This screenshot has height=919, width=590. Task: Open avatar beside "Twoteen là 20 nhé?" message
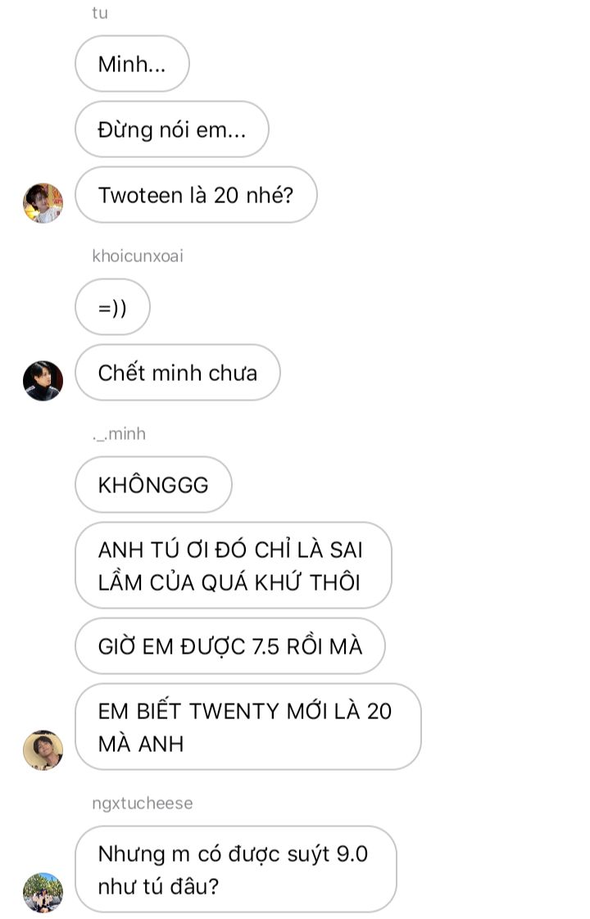click(x=43, y=203)
